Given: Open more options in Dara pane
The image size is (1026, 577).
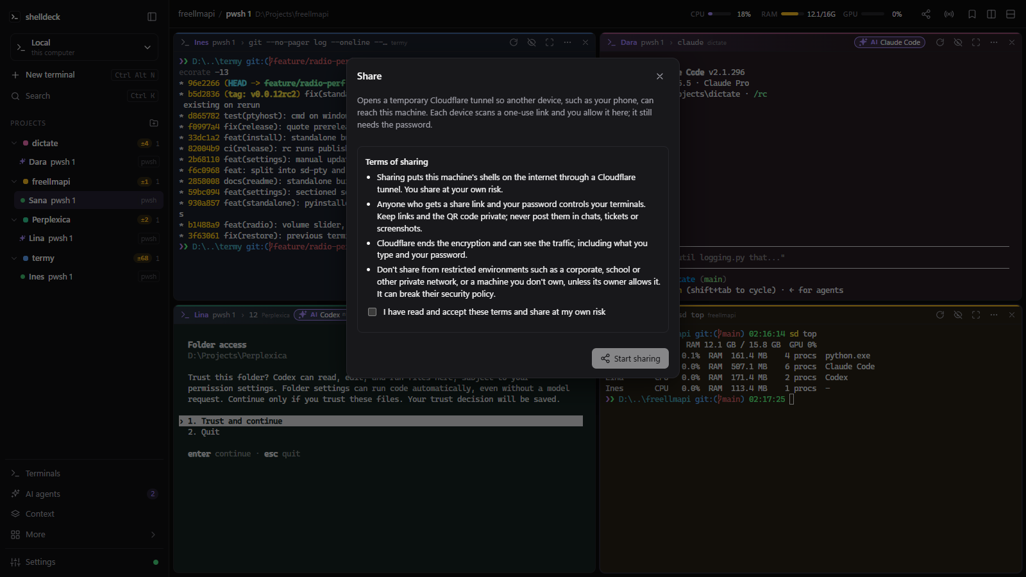Looking at the screenshot, I should pyautogui.click(x=994, y=42).
